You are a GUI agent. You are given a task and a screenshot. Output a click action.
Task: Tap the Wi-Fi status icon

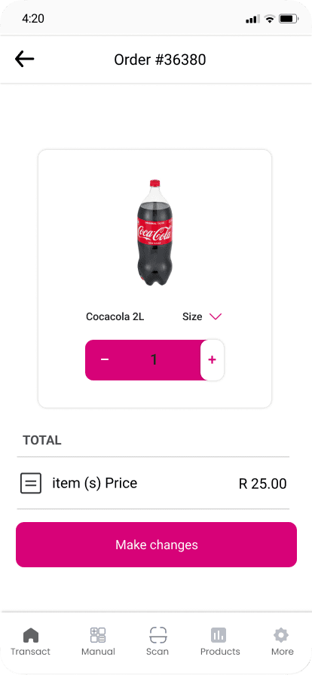[x=270, y=19]
